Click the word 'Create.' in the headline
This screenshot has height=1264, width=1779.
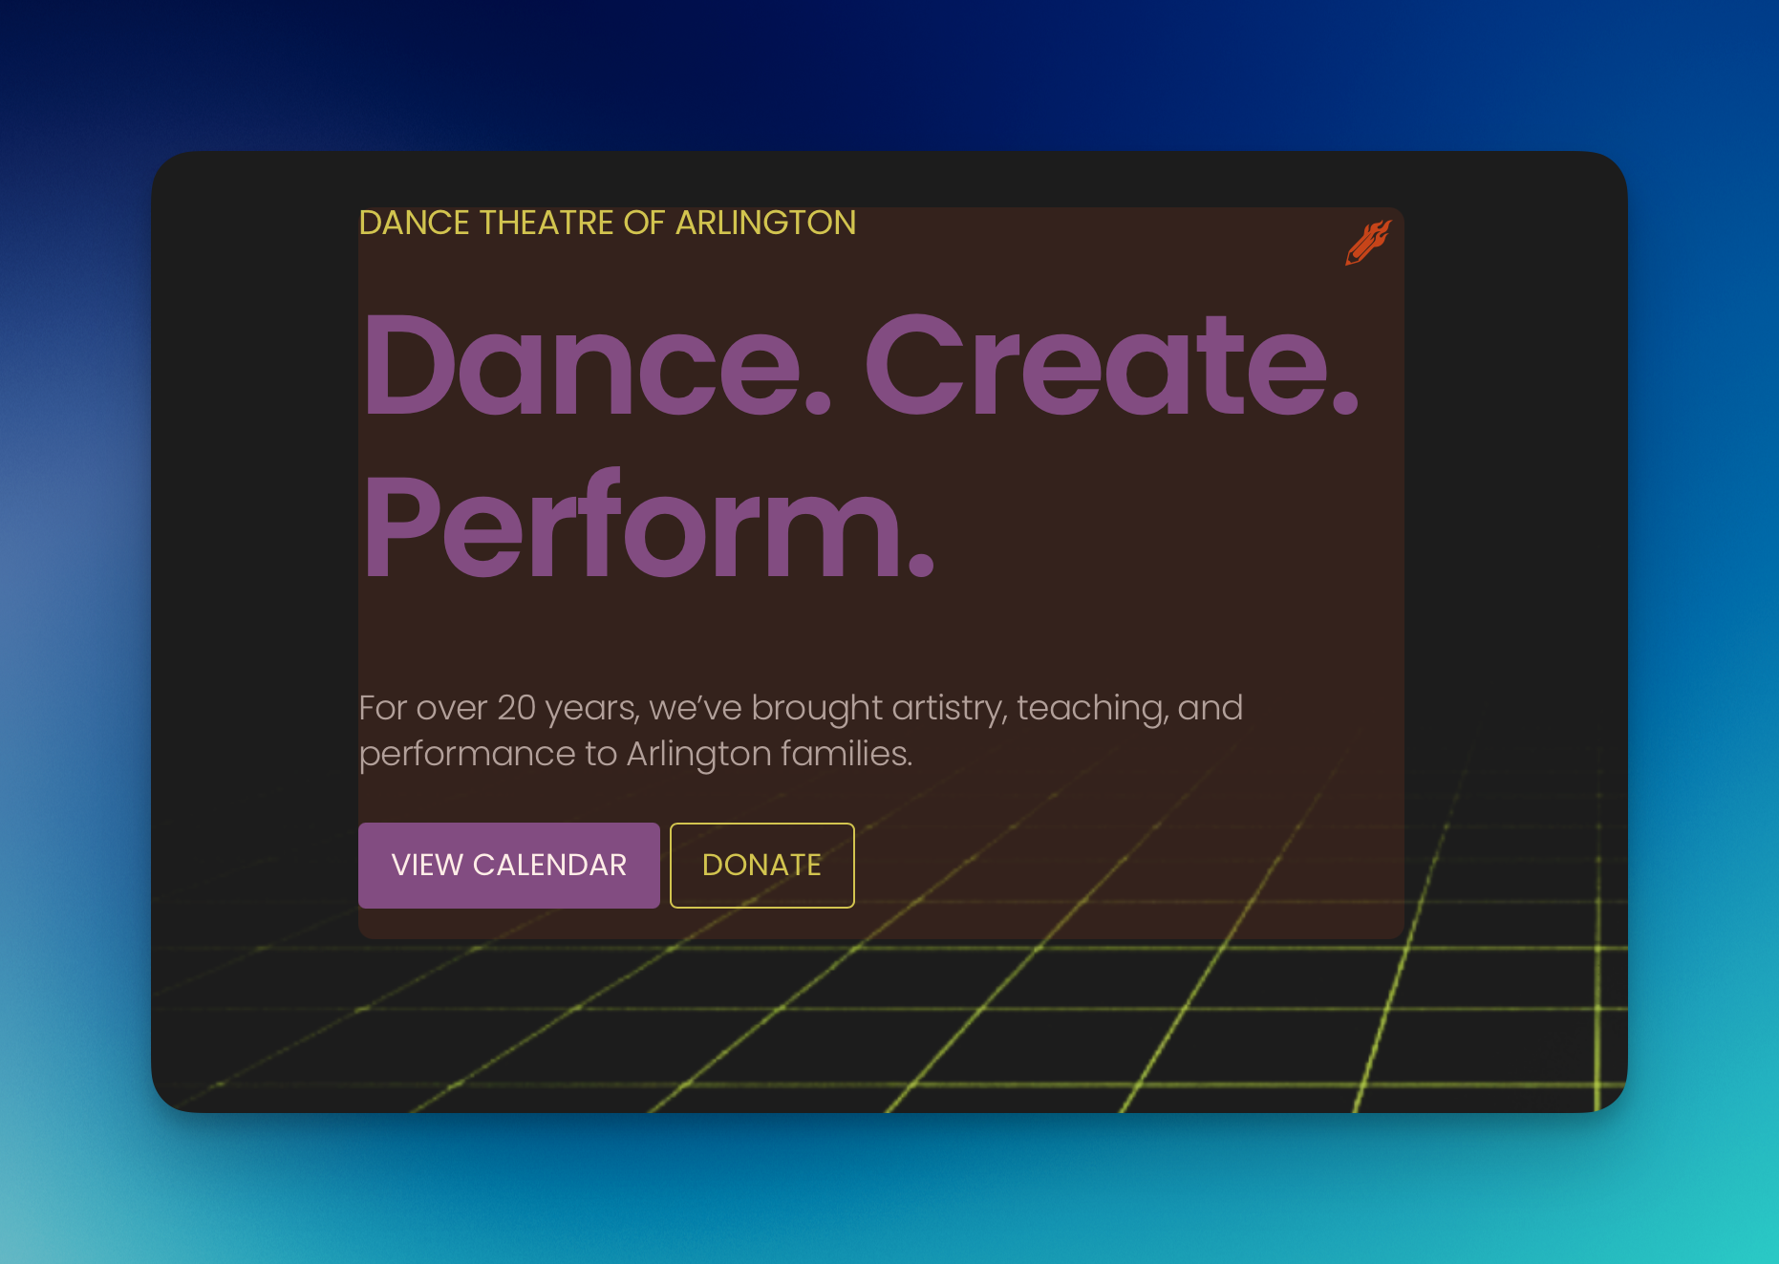[1110, 366]
